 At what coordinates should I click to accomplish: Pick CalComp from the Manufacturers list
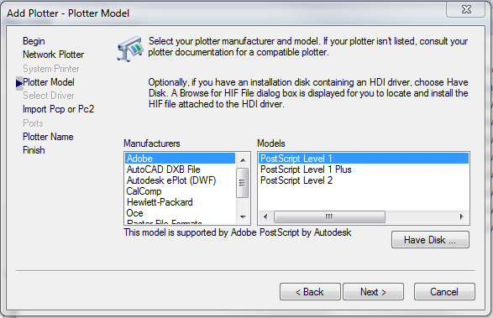[181, 191]
